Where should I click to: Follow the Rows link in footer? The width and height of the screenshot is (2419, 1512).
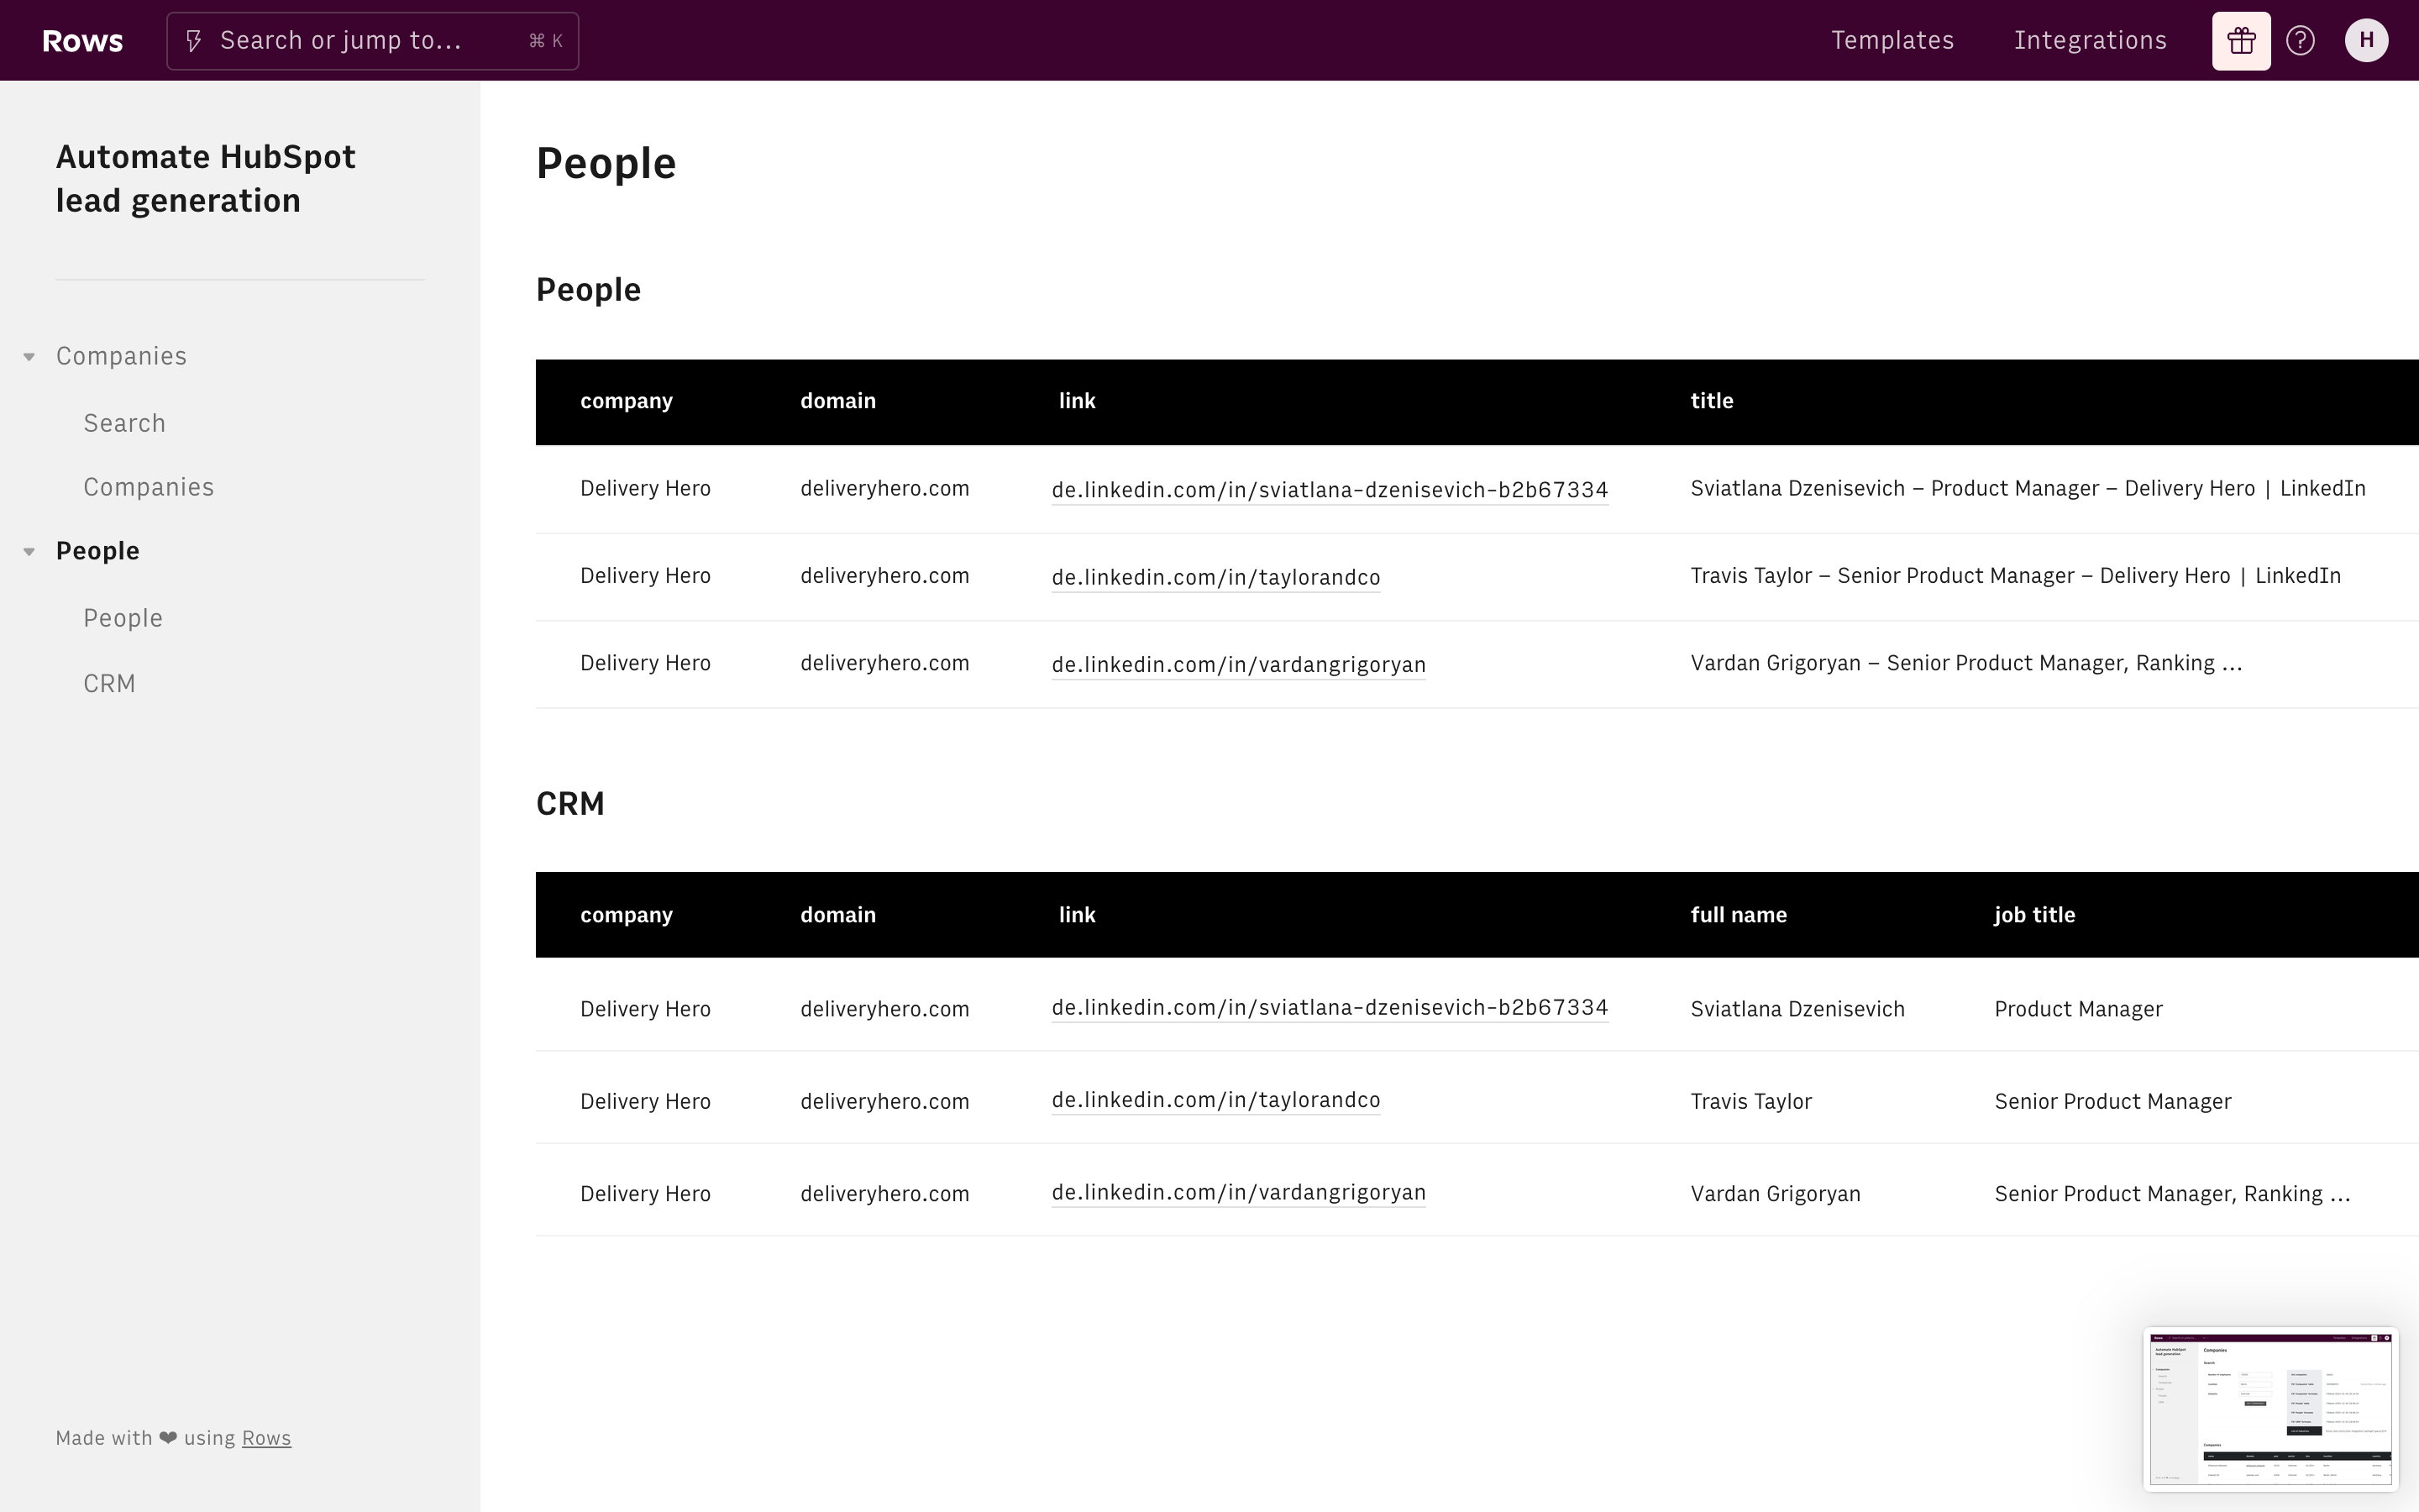coord(266,1438)
